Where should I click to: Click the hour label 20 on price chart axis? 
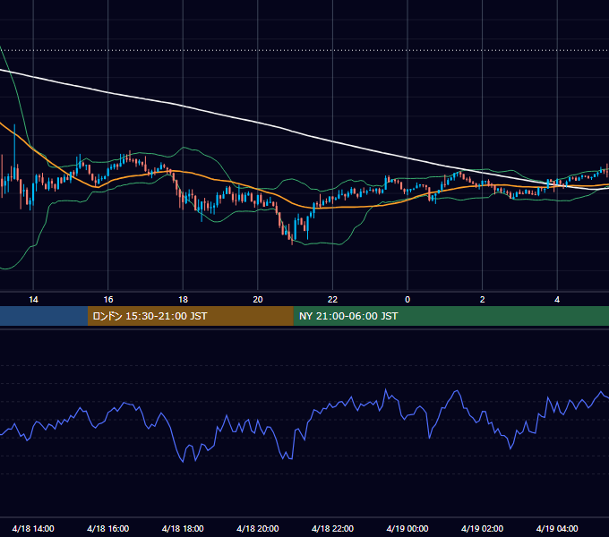tap(258, 300)
